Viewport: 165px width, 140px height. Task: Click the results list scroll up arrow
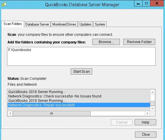point(152,92)
